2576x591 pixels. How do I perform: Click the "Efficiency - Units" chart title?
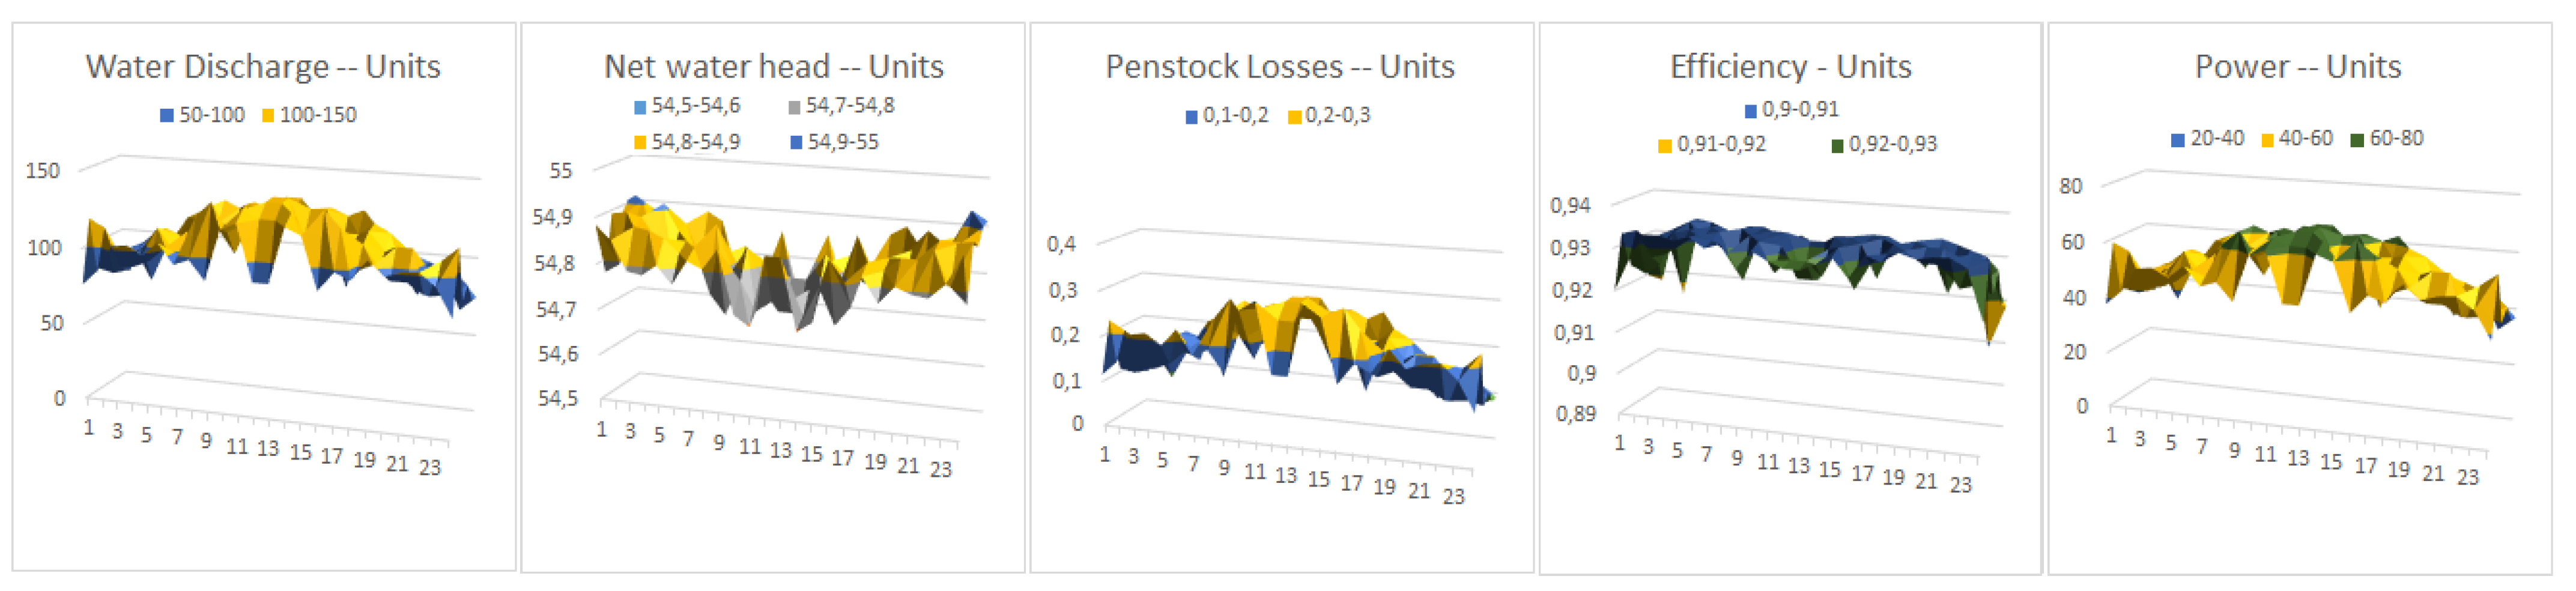pos(1790,67)
